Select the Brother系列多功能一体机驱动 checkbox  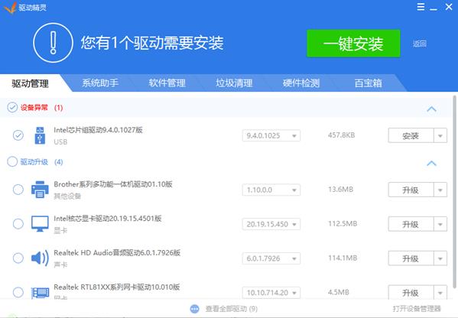pos(18,190)
